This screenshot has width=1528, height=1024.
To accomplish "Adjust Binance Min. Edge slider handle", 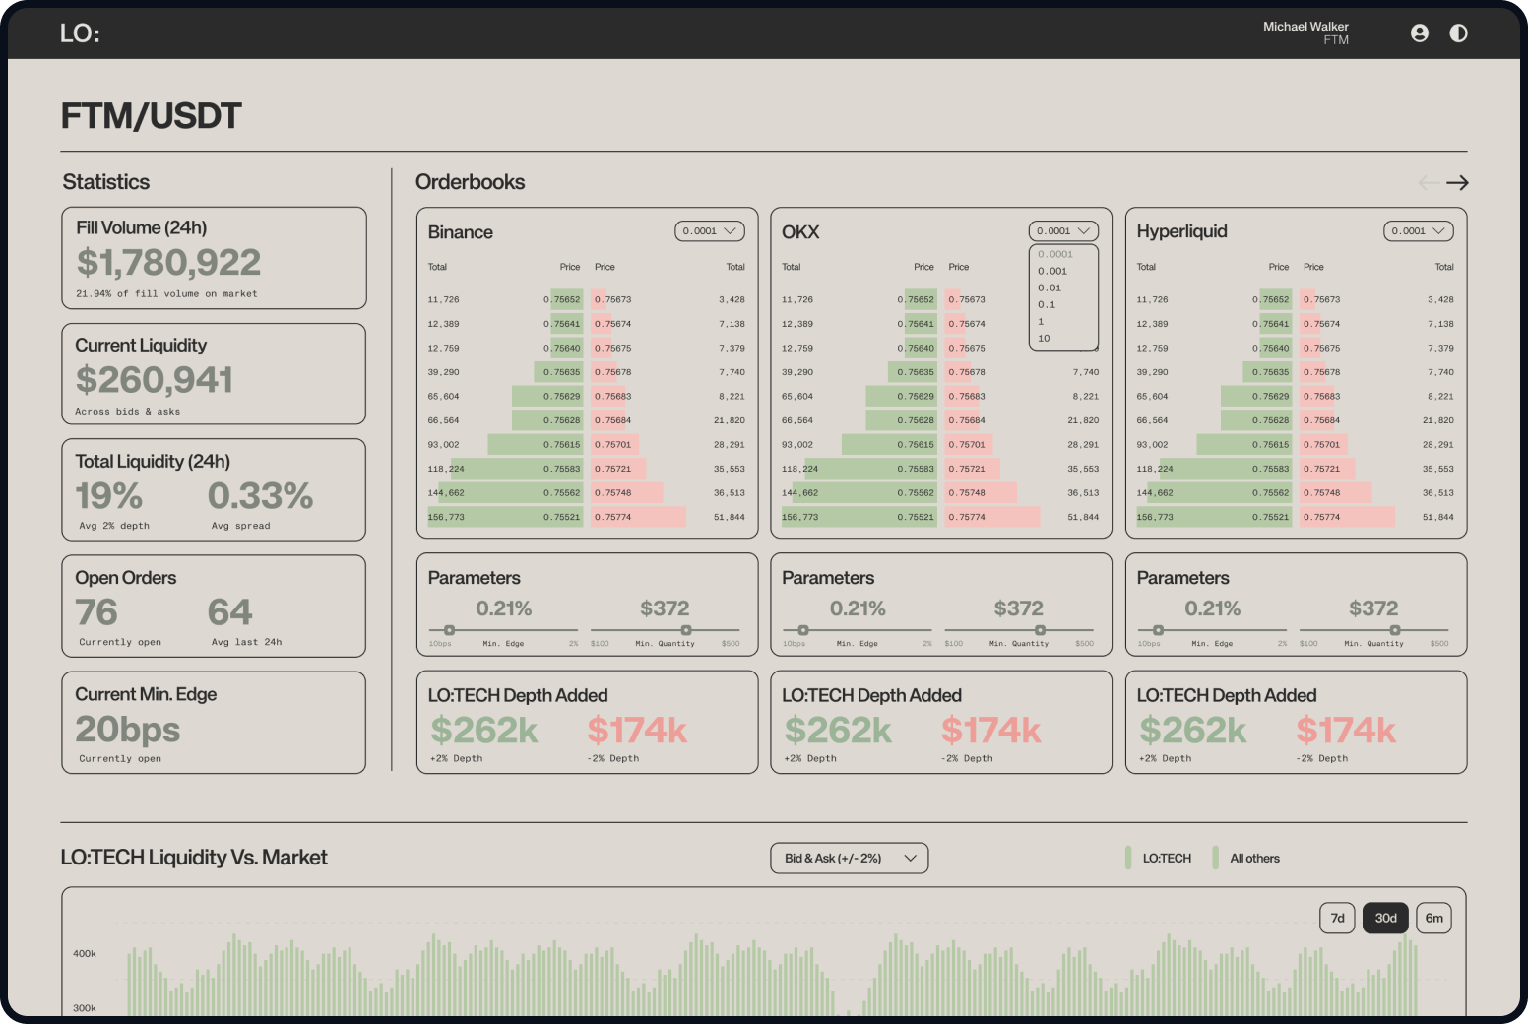I will coord(449,630).
